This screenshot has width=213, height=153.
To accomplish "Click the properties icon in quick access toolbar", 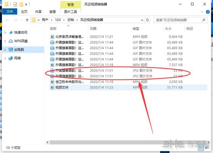I will 15,4.
